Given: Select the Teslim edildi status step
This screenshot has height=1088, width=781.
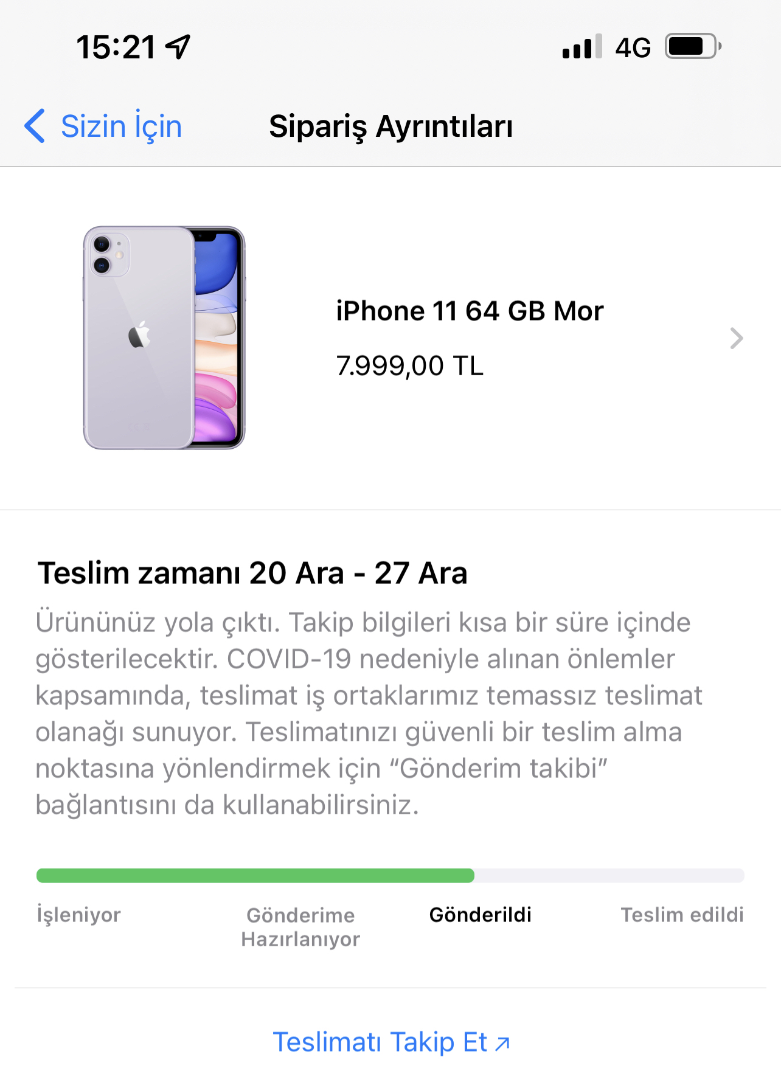Looking at the screenshot, I should click(x=682, y=915).
